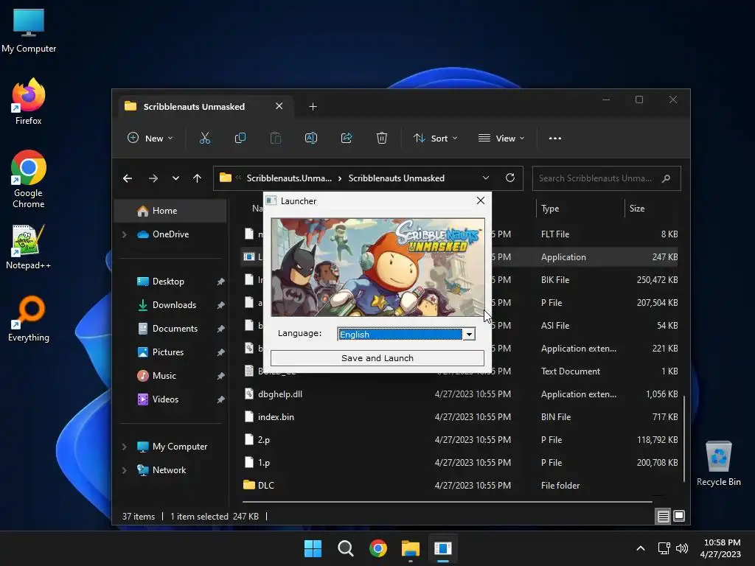755x566 pixels.
Task: Open the Recycle Bin
Action: tap(718, 463)
